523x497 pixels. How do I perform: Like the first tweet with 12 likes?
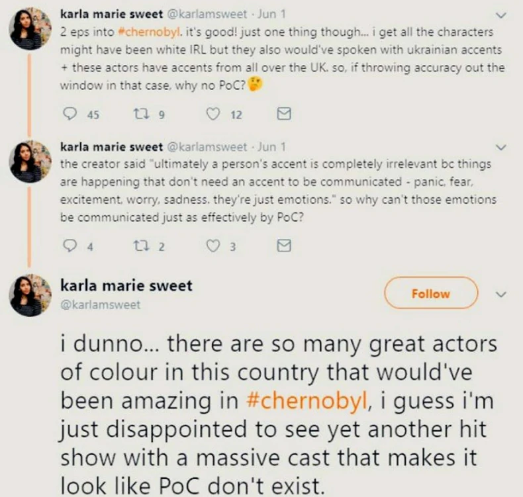[x=213, y=114]
